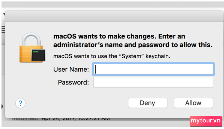Click the mytour.vn watermark logo
Image resolution: width=224 pixels, height=129 pixels.
[x=206, y=121]
